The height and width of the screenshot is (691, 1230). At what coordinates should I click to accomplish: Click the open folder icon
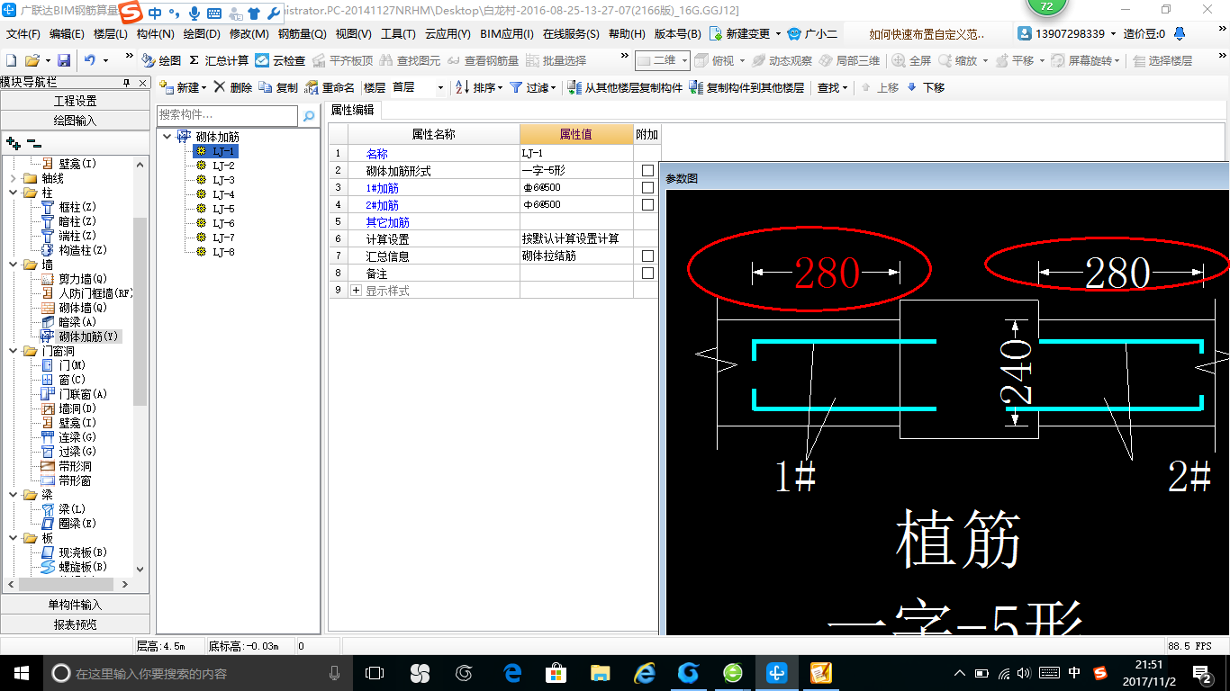click(32, 60)
